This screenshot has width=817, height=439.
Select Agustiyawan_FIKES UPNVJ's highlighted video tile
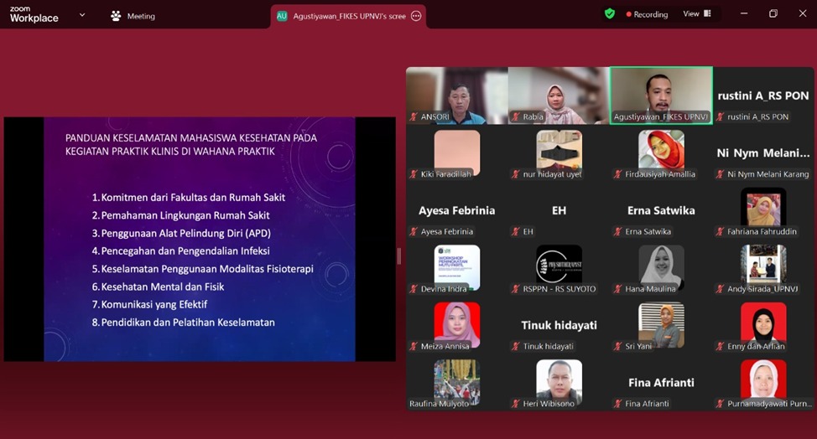tap(661, 96)
